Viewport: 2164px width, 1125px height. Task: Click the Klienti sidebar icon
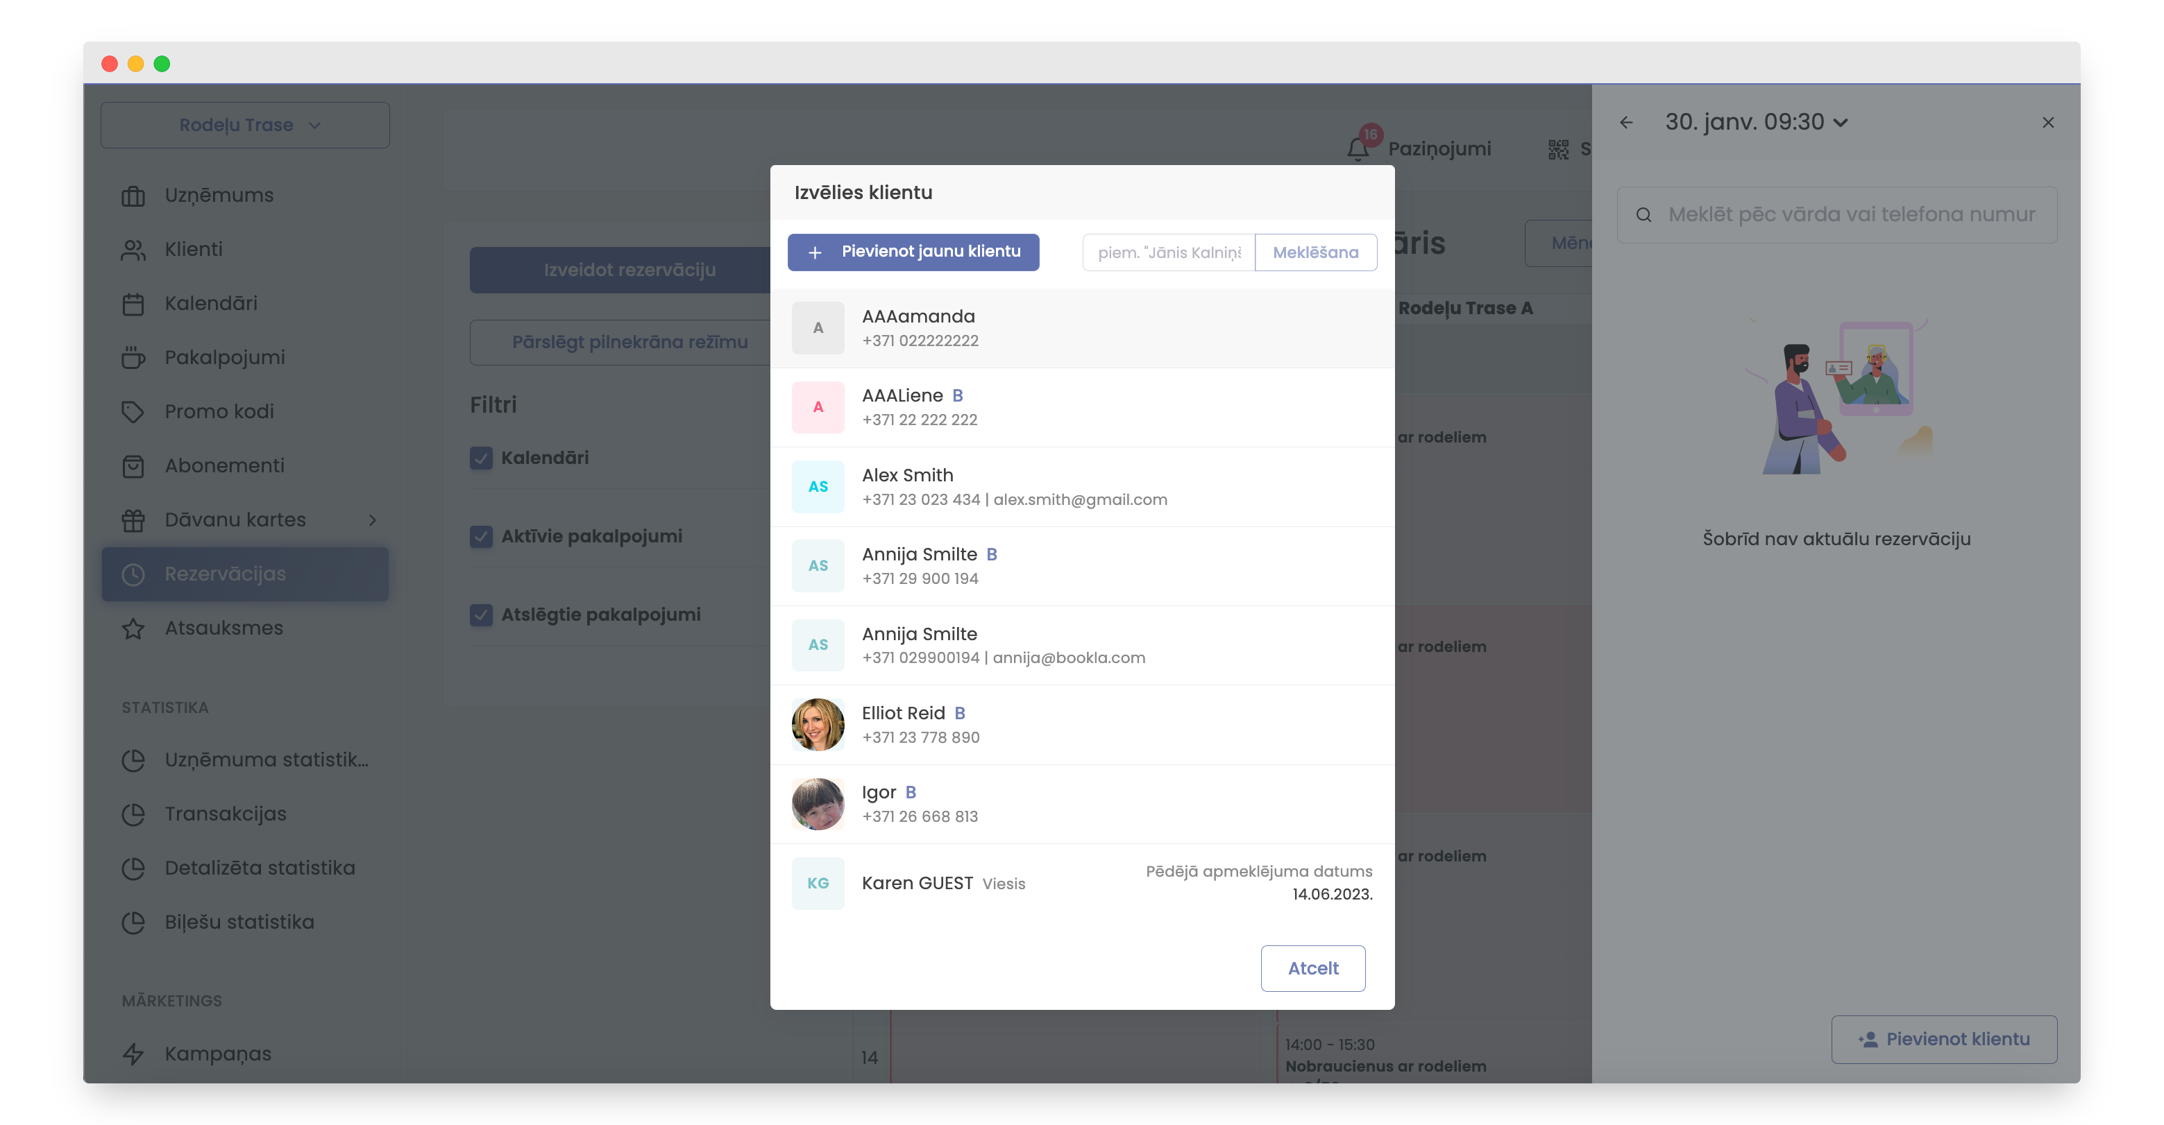(x=133, y=250)
